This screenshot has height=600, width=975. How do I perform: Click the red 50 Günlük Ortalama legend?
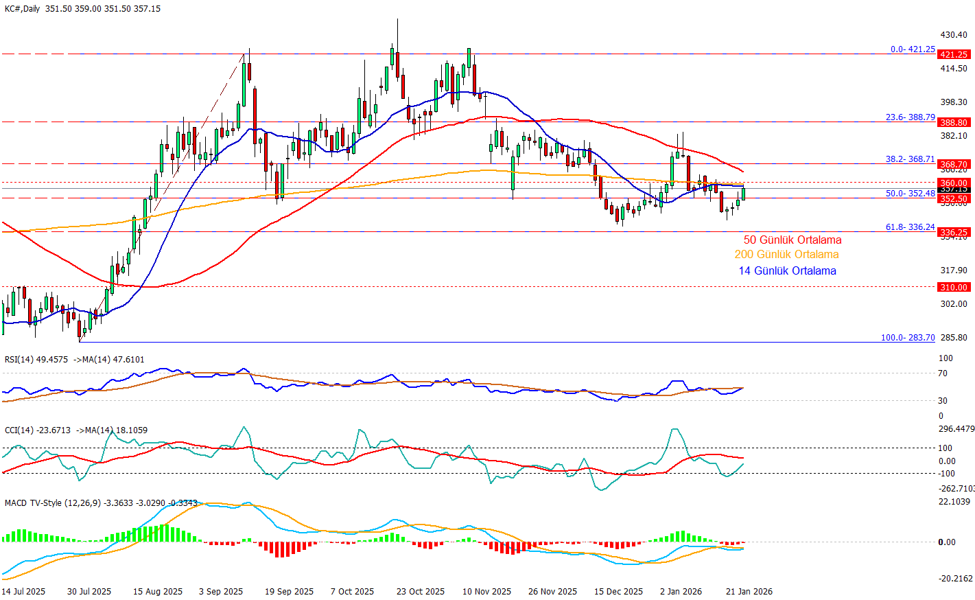click(792, 240)
